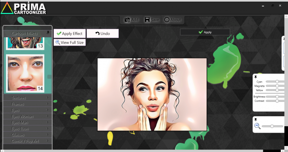The height and width of the screenshot is (152, 288).
Task: Click green checkmark in Apply Effect button
Action: point(59,33)
